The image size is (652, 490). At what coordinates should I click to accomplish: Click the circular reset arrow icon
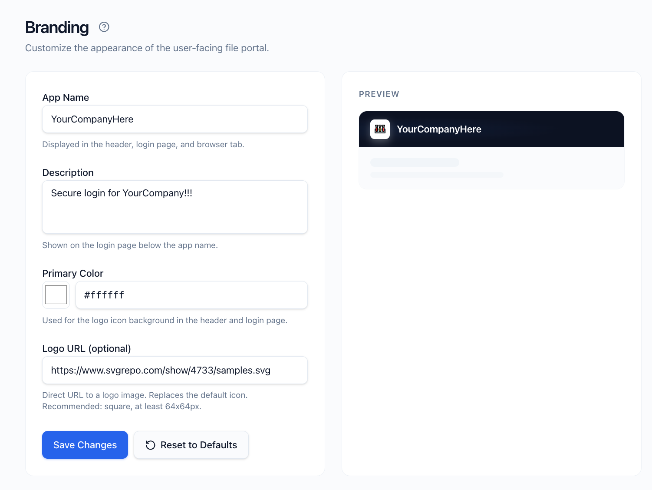click(x=150, y=445)
